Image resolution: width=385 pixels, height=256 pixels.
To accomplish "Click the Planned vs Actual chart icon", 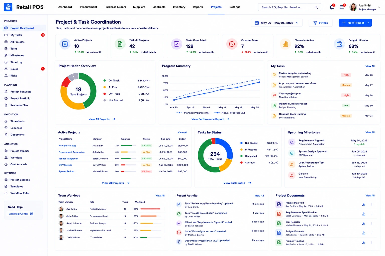I will (285, 44).
